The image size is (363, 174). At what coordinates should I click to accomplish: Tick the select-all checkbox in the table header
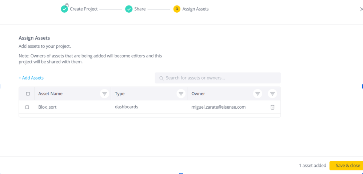[28, 94]
